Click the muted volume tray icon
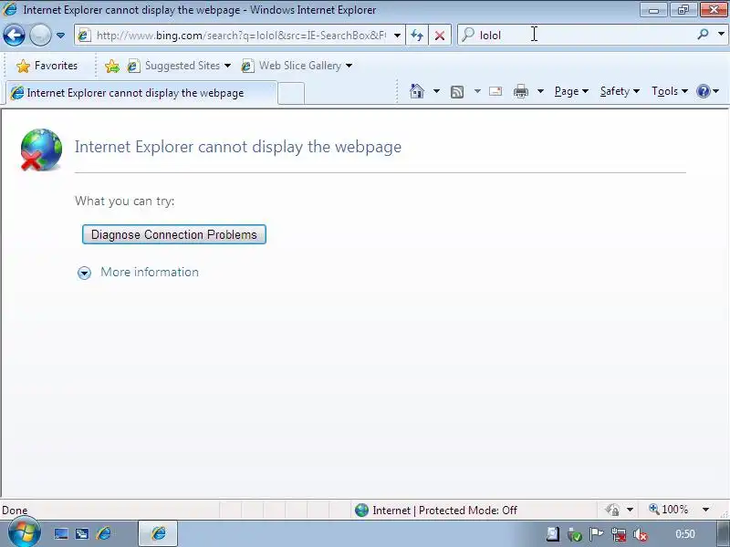Viewport: 730px width, 547px height. tap(641, 535)
